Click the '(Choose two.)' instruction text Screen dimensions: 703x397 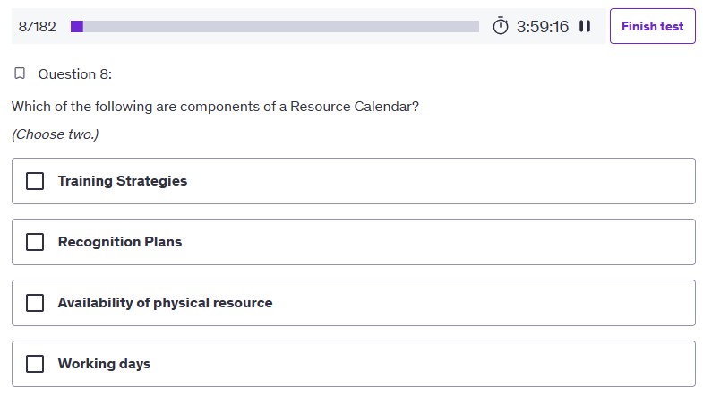tap(55, 134)
